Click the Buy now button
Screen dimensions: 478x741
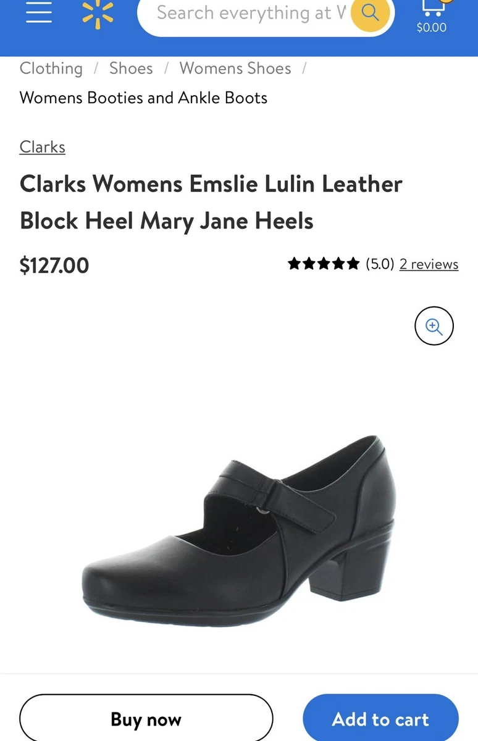click(x=146, y=719)
